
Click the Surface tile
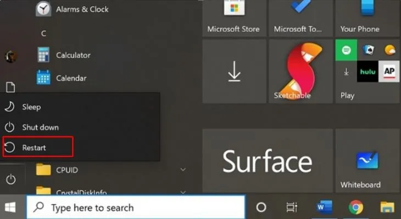[267, 161]
